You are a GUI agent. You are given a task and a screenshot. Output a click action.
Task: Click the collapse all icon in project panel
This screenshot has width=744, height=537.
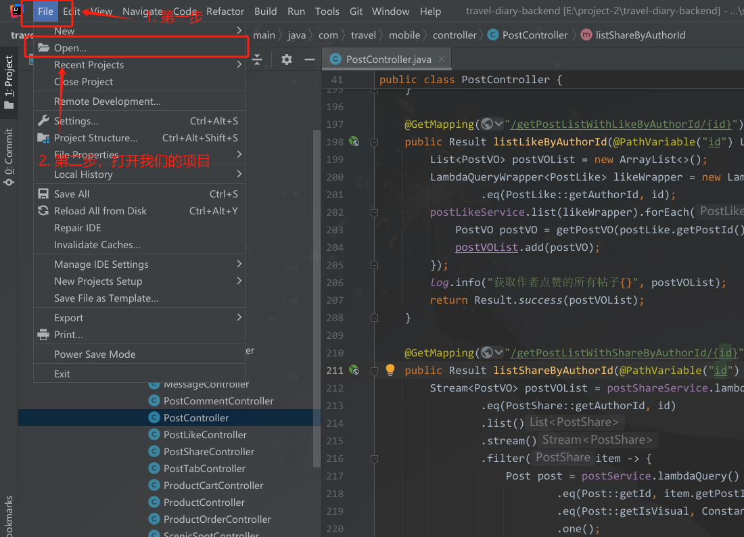tap(257, 60)
